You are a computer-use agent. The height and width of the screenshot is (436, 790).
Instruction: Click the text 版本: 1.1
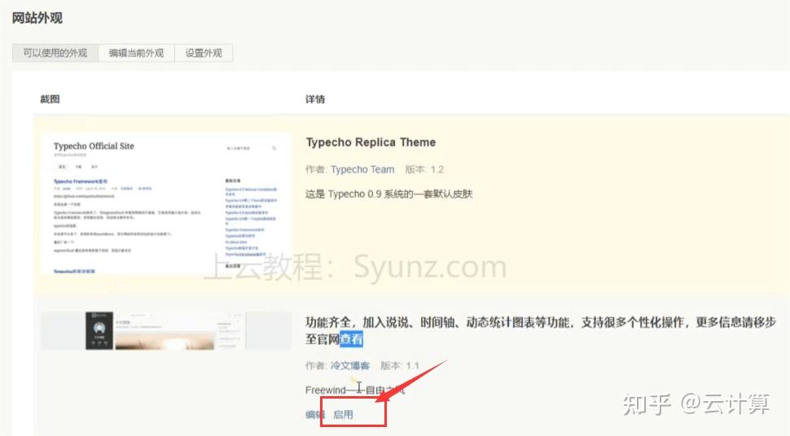tap(400, 365)
